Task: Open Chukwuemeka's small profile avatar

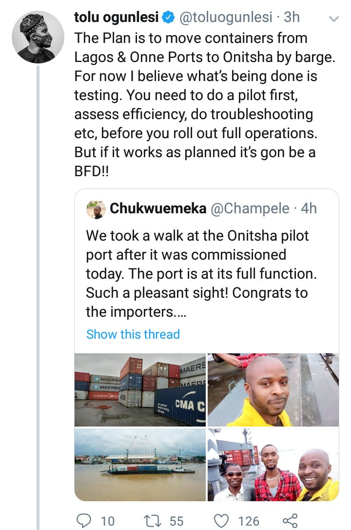Action: point(96,209)
